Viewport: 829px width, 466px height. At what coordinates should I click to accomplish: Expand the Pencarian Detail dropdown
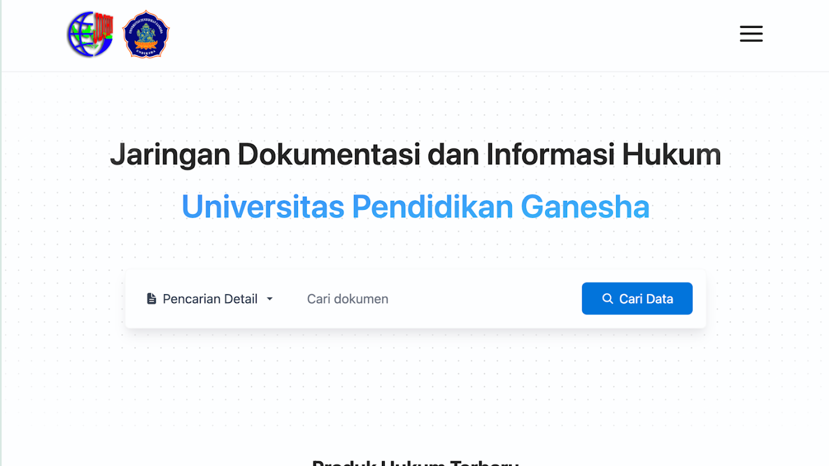point(210,299)
